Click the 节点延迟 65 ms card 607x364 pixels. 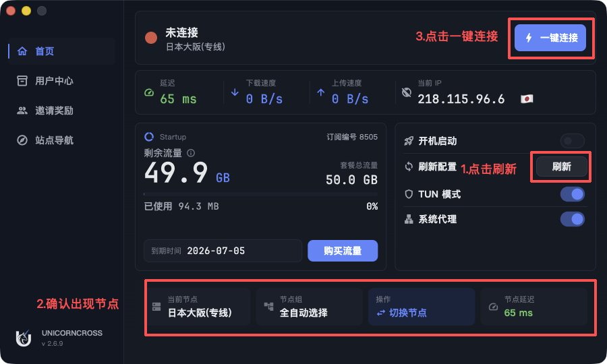[x=534, y=306]
